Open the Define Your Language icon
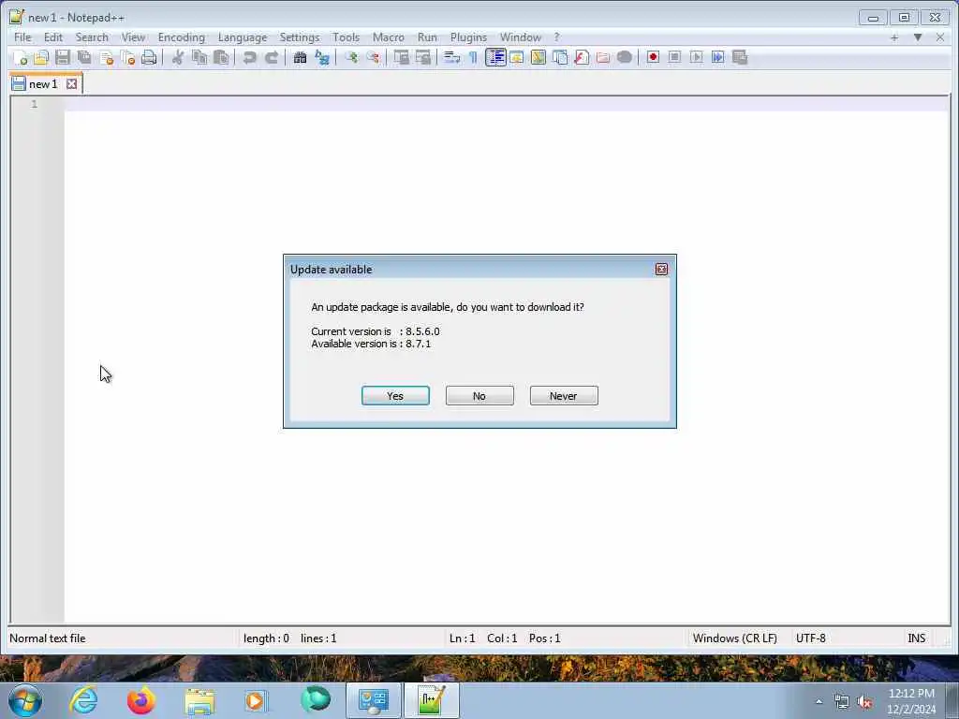The image size is (959, 719). 517,57
